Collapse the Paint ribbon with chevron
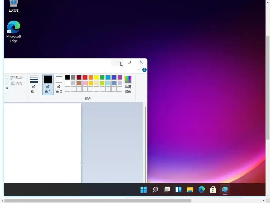 [139, 70]
